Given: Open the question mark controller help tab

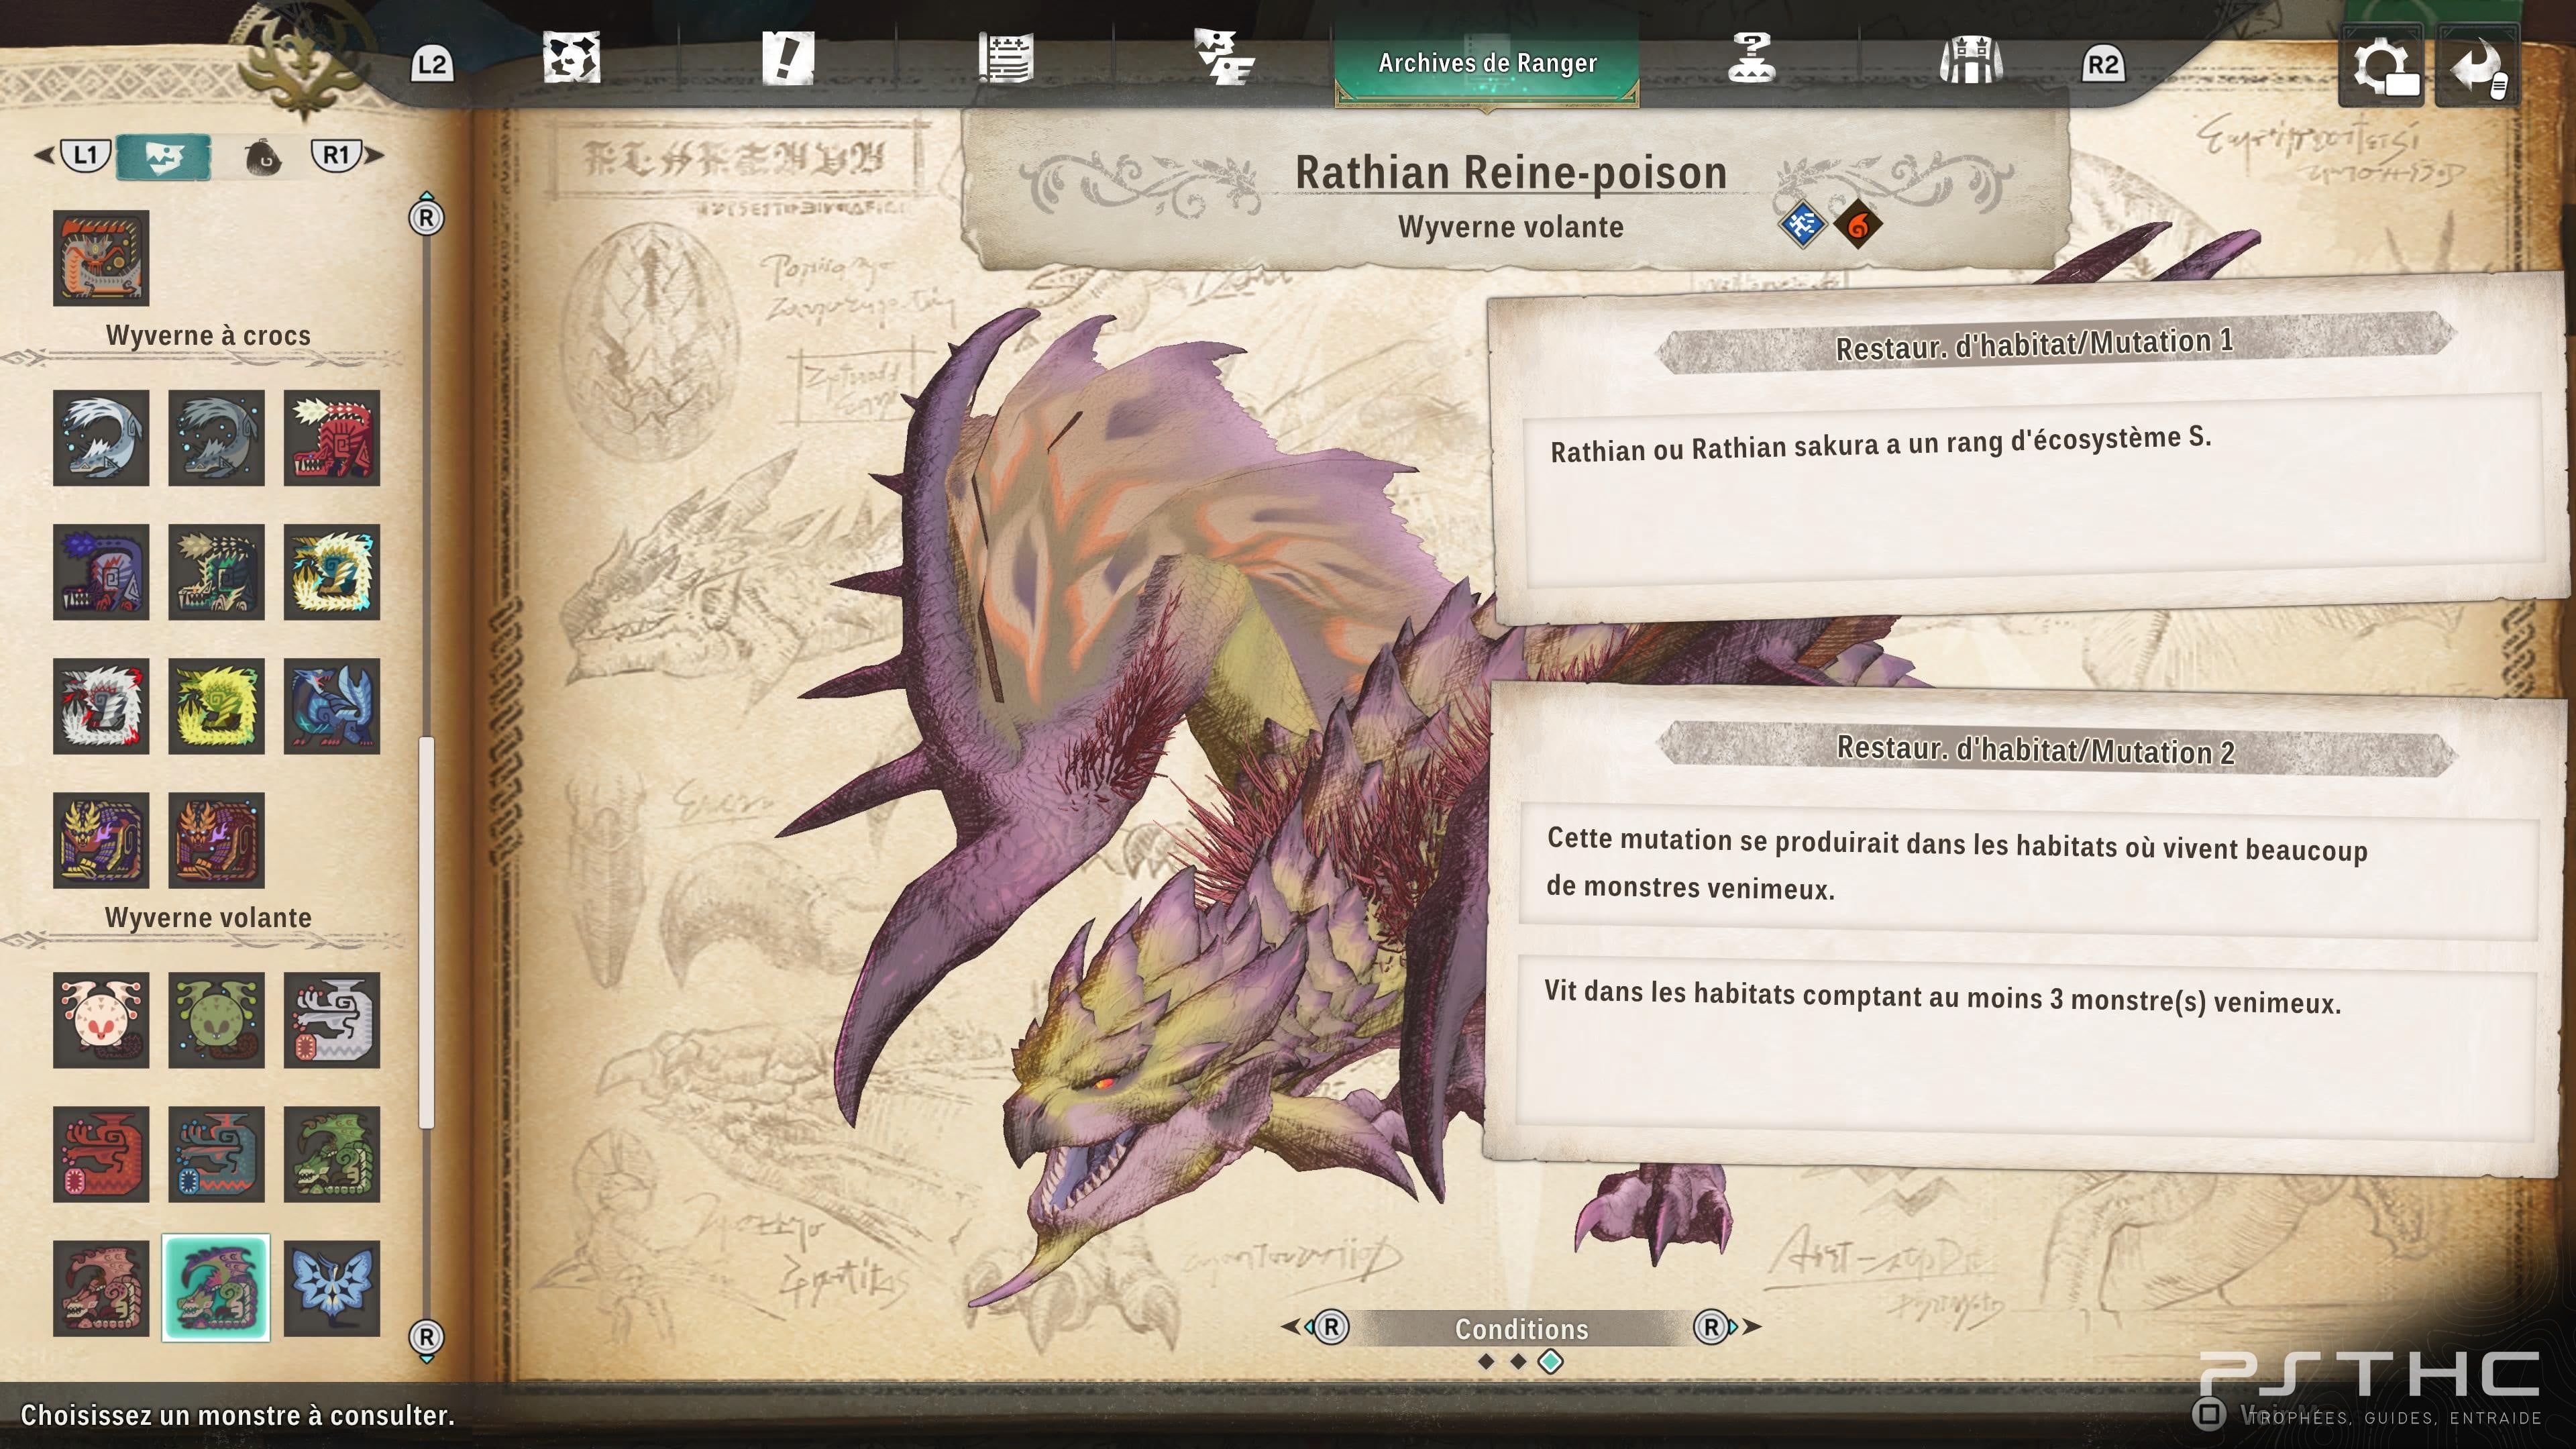Looking at the screenshot, I should click(x=1751, y=57).
